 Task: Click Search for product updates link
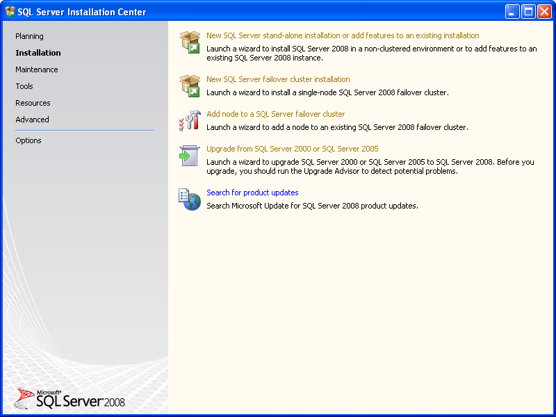coord(252,193)
